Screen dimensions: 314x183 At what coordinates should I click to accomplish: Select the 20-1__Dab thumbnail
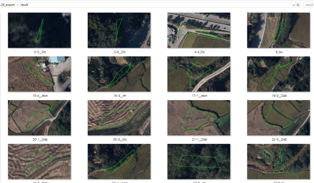[39, 118]
